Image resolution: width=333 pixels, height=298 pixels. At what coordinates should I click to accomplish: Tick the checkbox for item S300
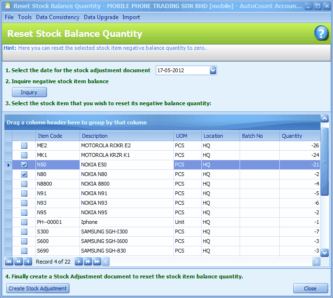(x=24, y=232)
